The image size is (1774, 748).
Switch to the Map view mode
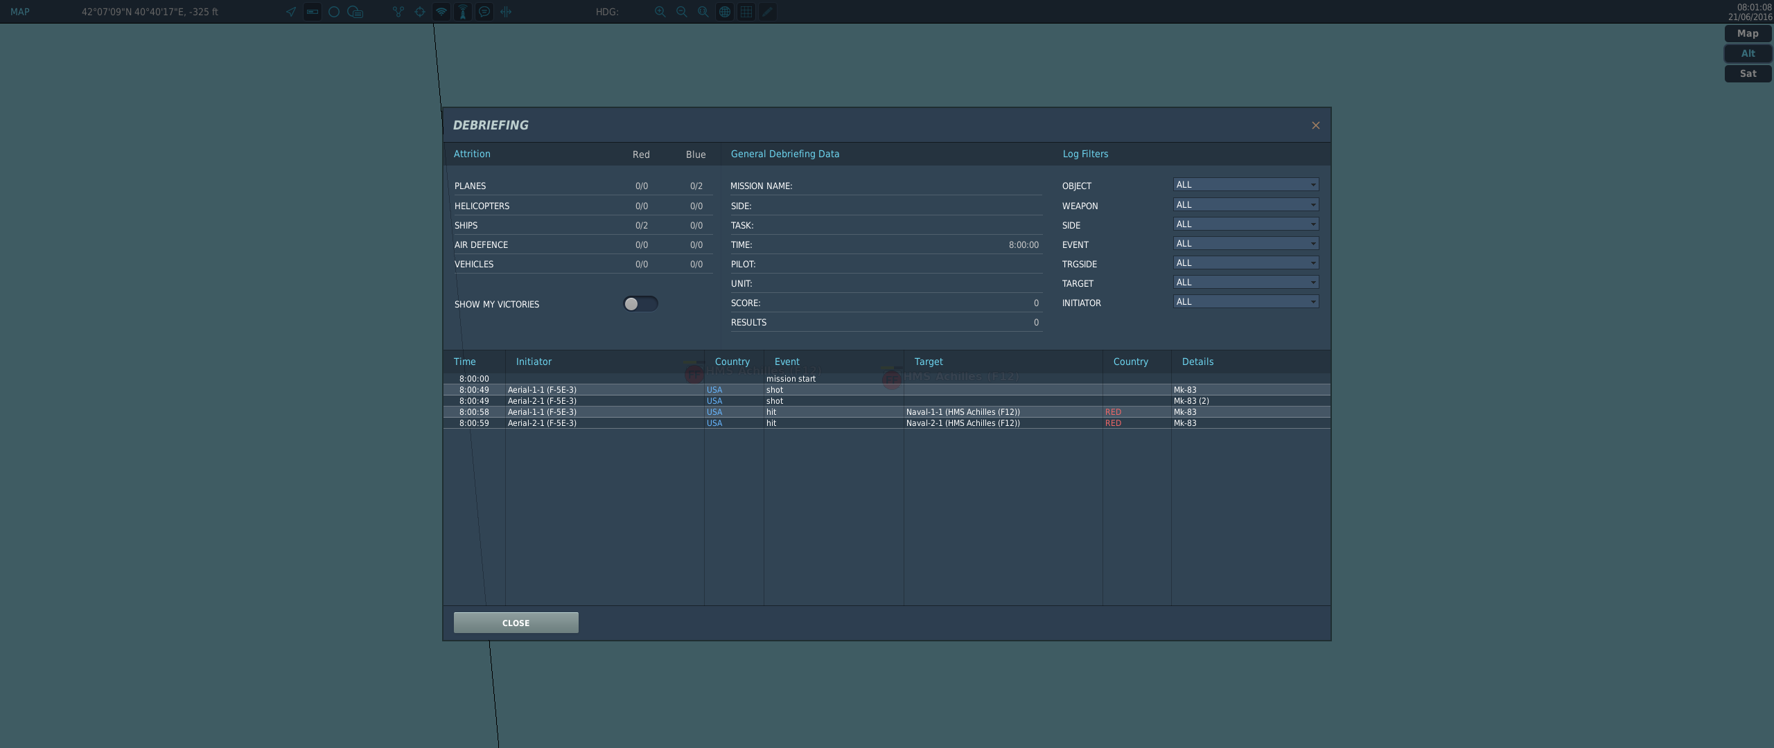(x=1748, y=34)
